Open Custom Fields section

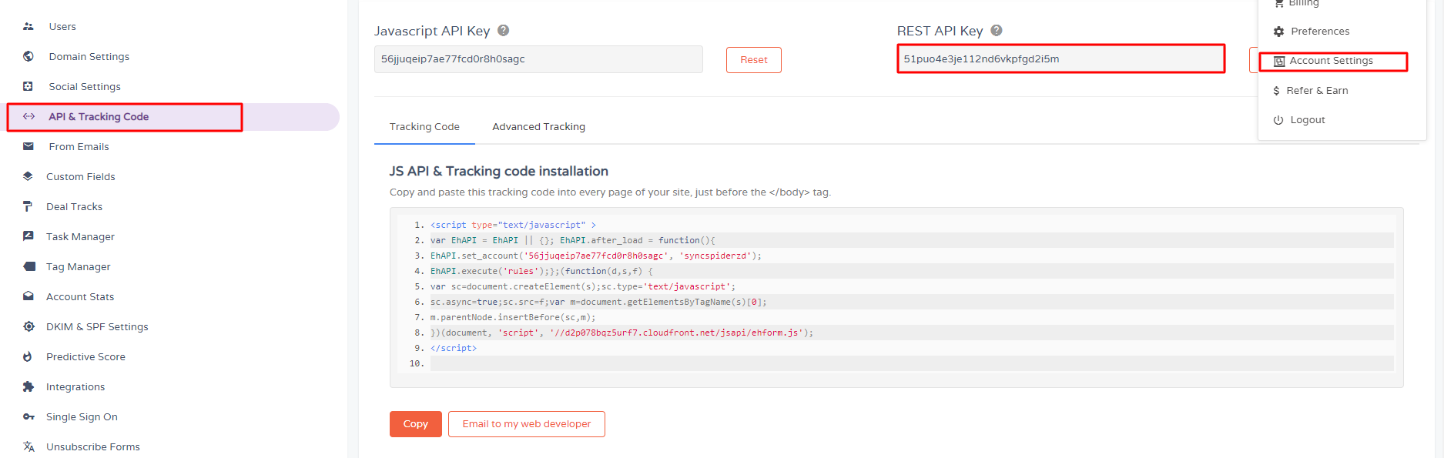pos(80,176)
